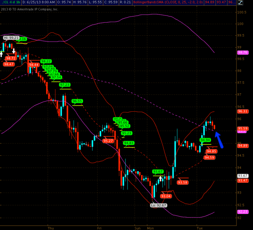Click the 93.47 study value in header bar

221,2
